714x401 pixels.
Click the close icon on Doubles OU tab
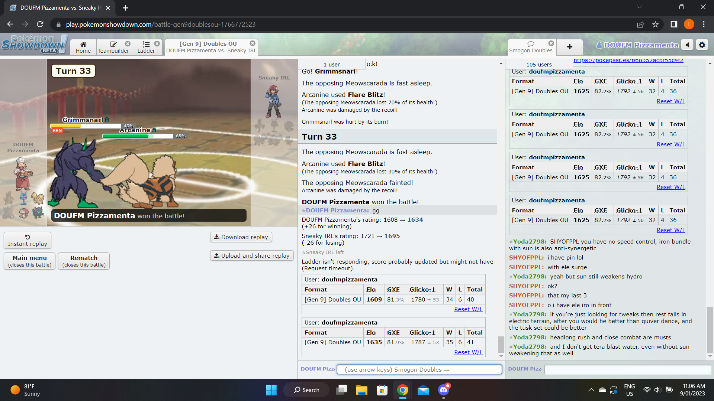click(x=253, y=43)
